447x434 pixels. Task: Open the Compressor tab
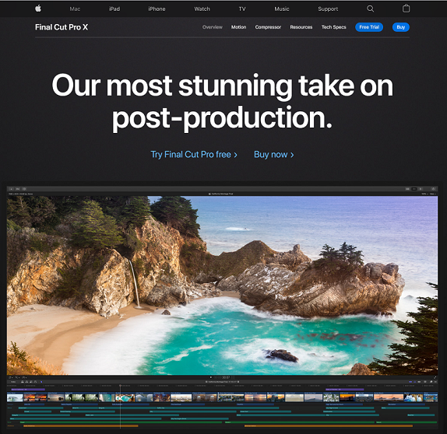tap(268, 27)
